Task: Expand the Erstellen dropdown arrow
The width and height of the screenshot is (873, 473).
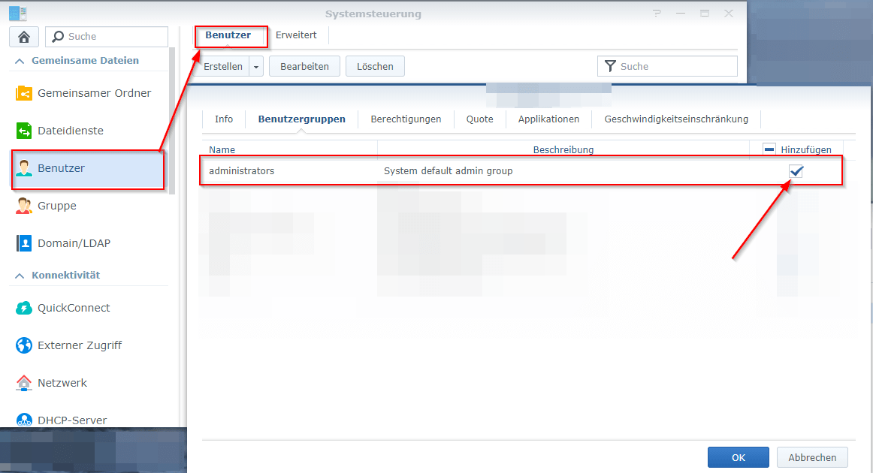Action: pos(256,67)
